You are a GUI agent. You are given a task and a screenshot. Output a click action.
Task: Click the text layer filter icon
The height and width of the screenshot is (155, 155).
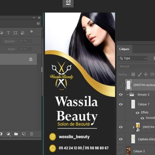pos(8,33)
